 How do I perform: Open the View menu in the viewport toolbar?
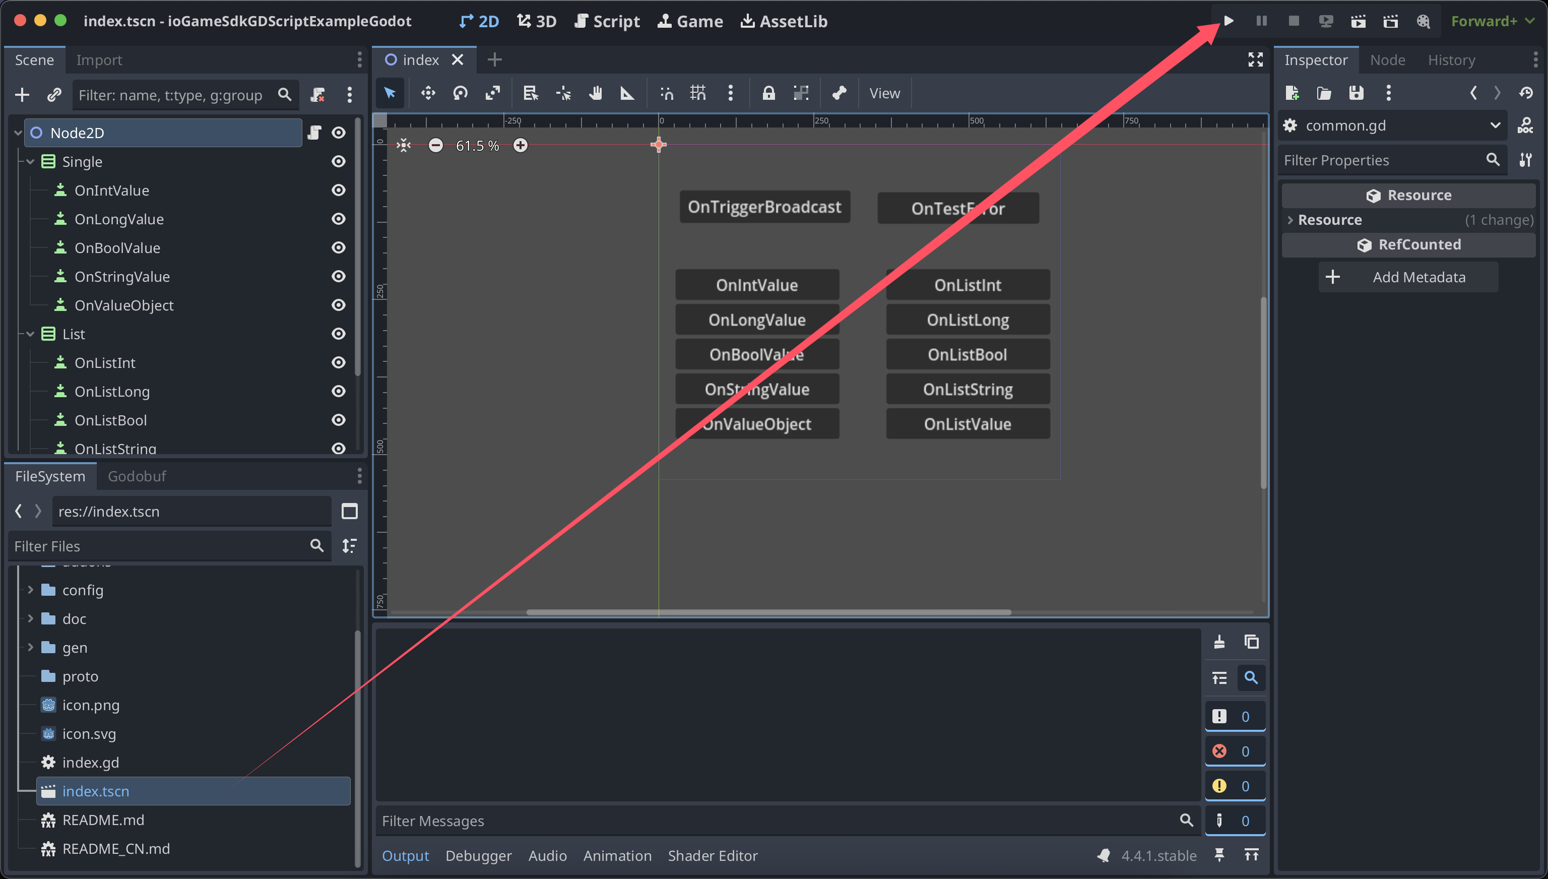click(x=884, y=93)
